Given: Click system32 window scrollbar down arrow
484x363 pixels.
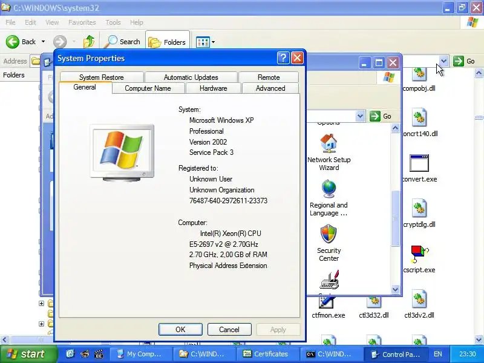Looking at the screenshot, I should point(479,339).
